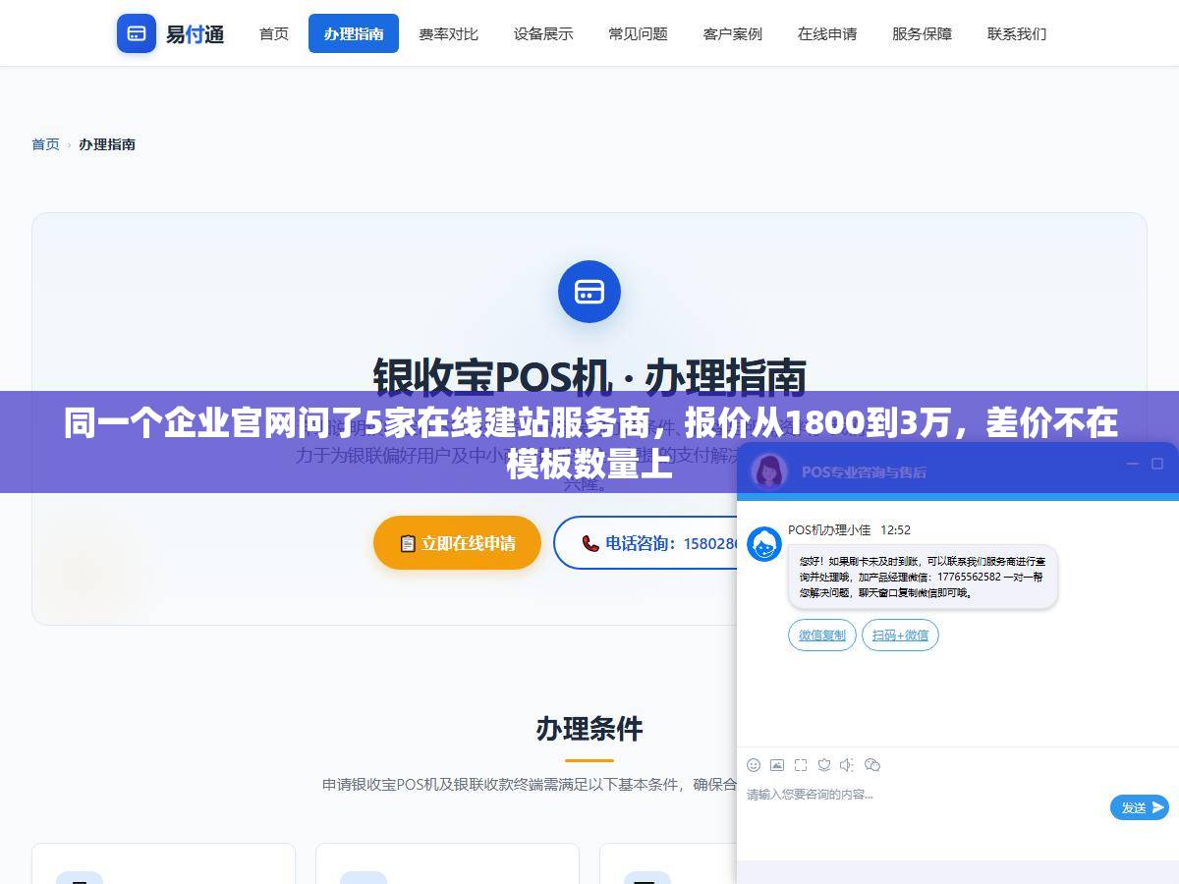Image resolution: width=1179 pixels, height=884 pixels.
Task: Click the chat message starting with 您好
Action: [x=923, y=577]
